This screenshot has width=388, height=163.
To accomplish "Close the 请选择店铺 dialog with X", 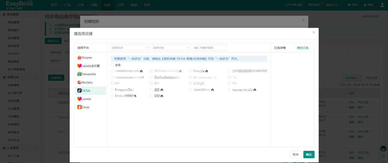I will pos(313,32).
